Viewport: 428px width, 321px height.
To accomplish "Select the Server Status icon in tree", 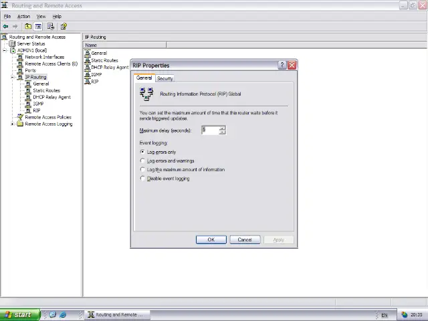I will 12,43.
